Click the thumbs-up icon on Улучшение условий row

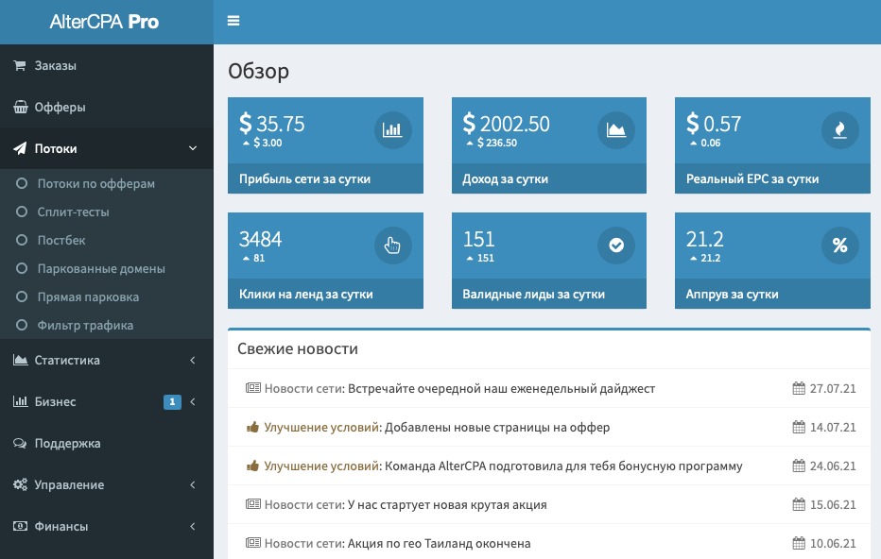tap(253, 425)
